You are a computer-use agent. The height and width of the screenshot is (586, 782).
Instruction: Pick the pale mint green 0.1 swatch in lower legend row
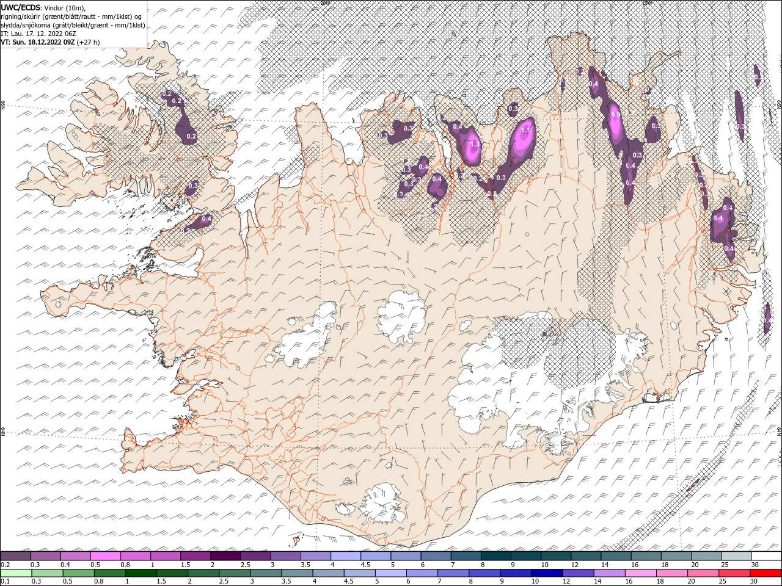(x=16, y=573)
